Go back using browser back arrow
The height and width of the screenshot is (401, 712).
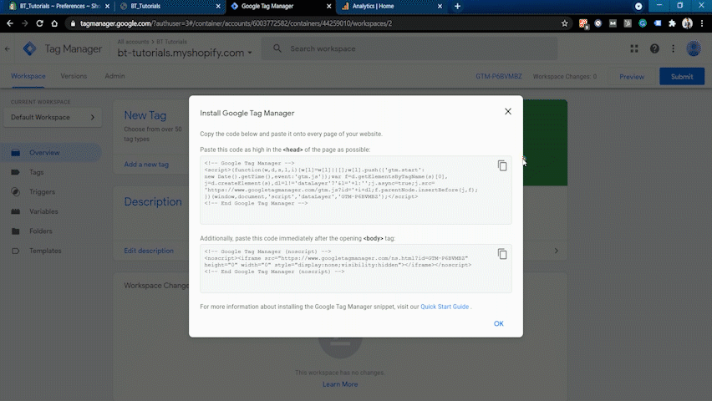point(10,23)
